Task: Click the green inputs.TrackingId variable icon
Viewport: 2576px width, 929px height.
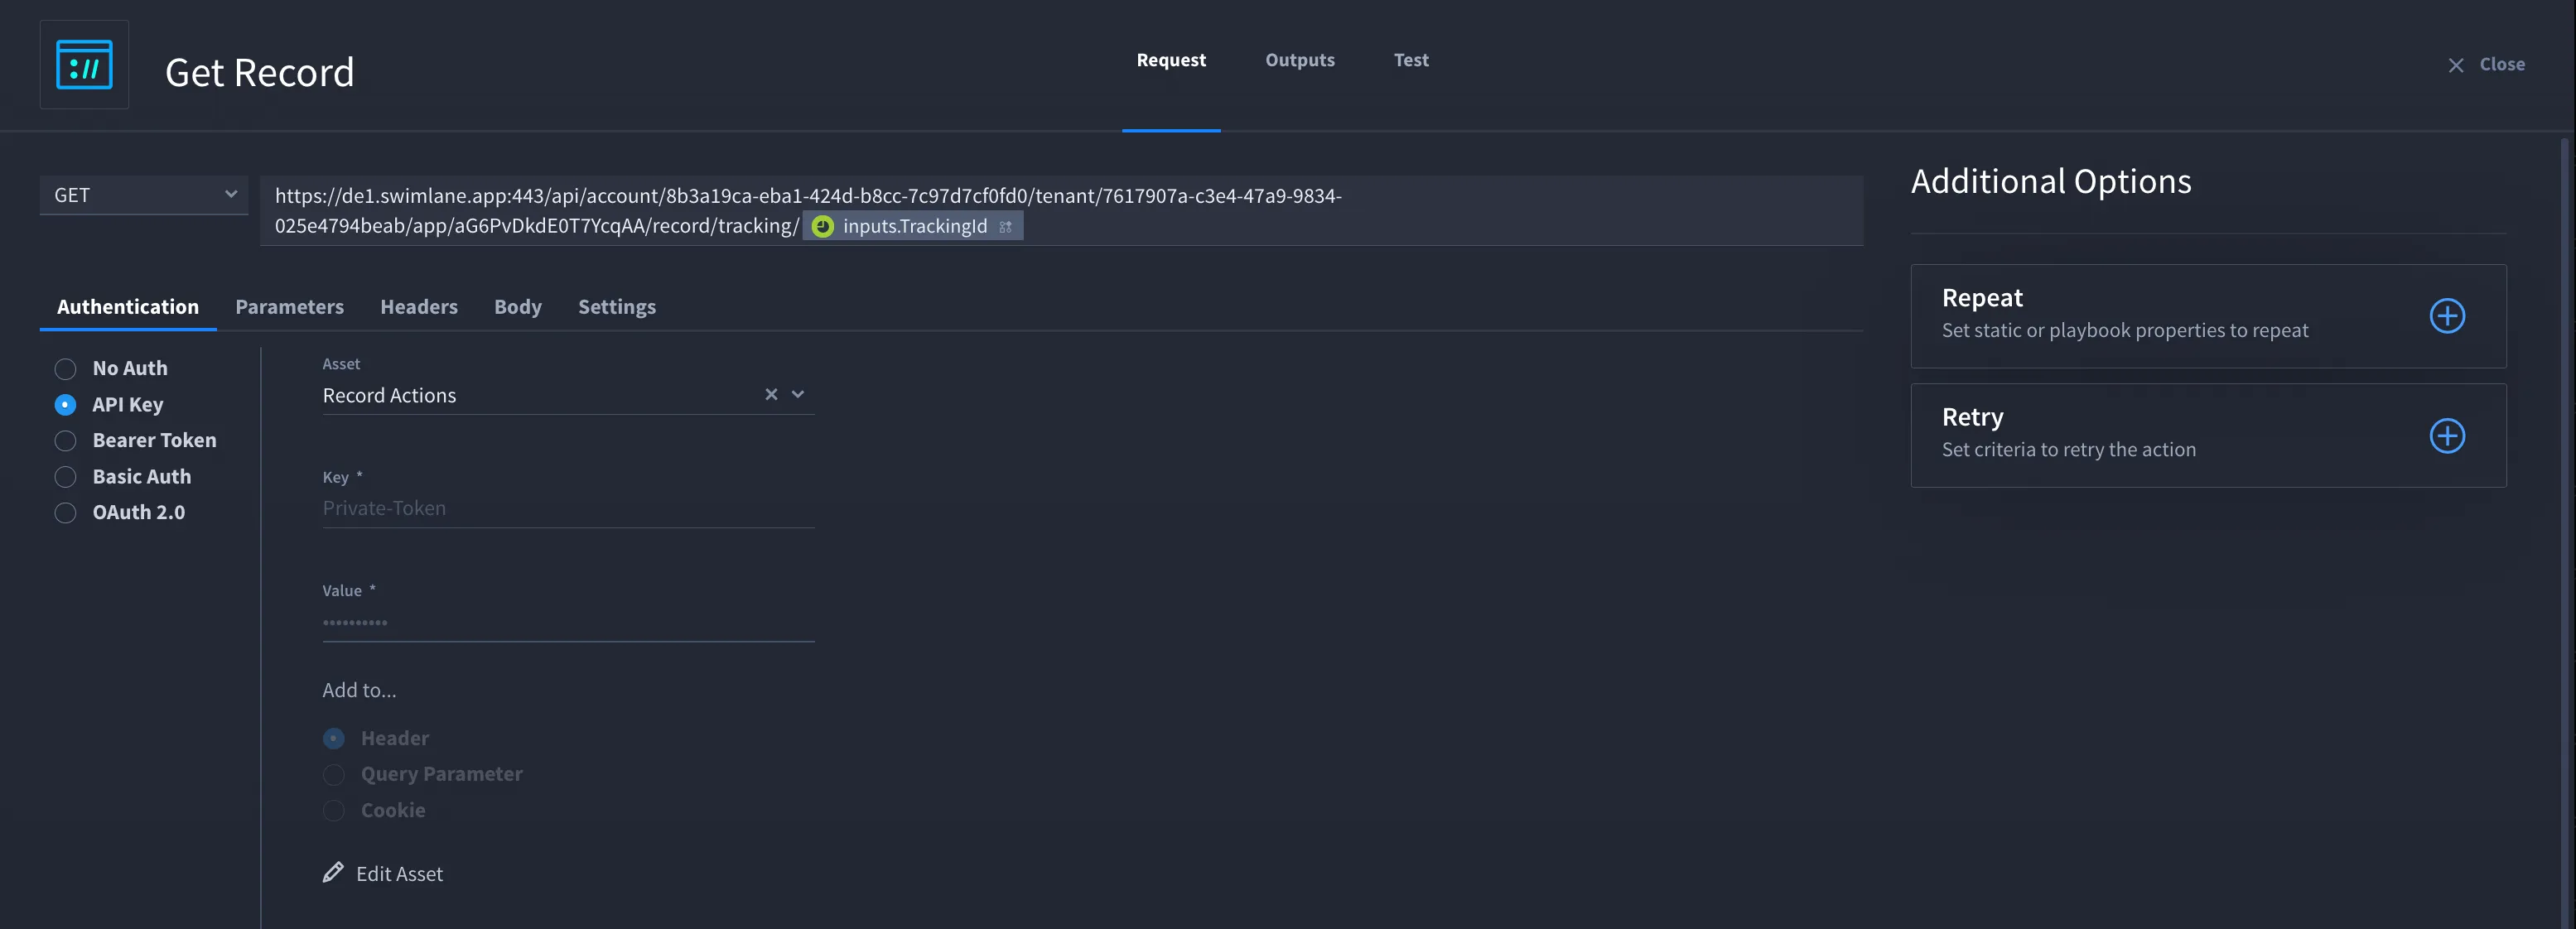Action: point(822,227)
